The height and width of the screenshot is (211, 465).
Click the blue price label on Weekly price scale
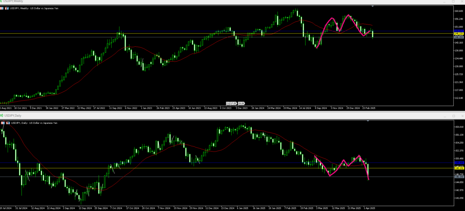tap(459, 31)
